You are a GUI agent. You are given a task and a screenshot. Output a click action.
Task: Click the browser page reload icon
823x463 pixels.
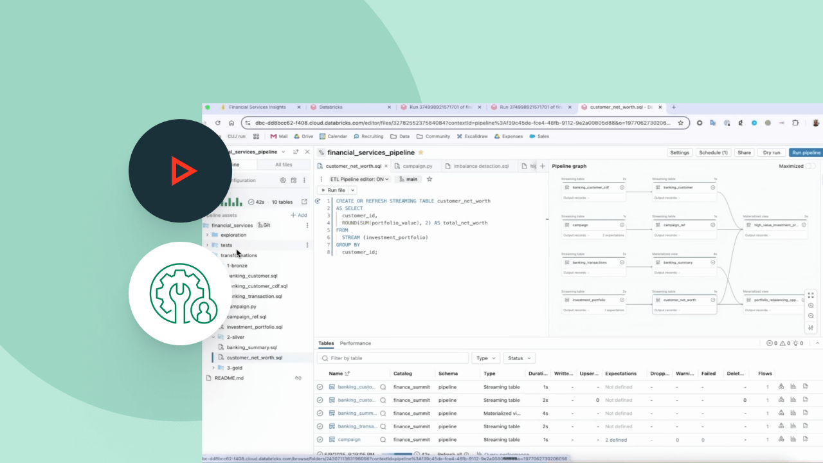(x=218, y=123)
